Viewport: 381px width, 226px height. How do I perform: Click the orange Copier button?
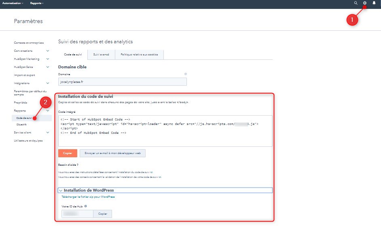point(68,153)
